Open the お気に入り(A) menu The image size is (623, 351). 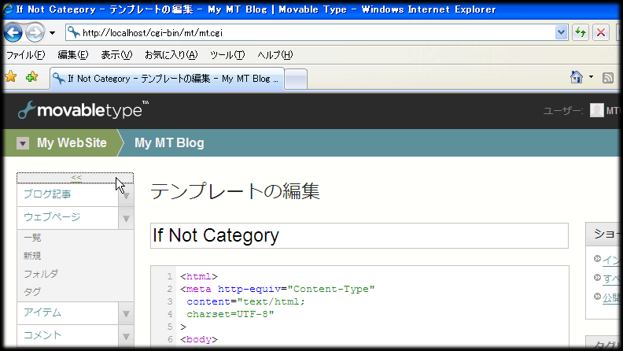(x=171, y=55)
